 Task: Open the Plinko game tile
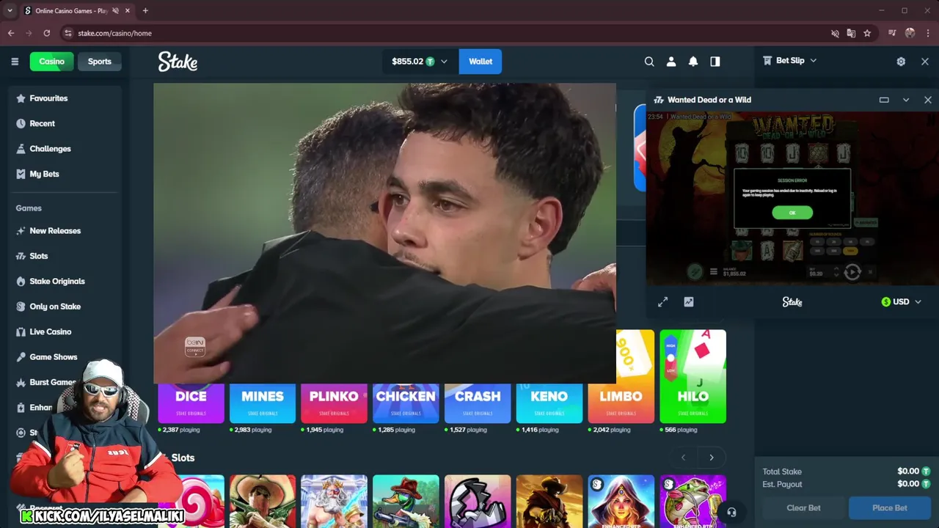click(334, 403)
